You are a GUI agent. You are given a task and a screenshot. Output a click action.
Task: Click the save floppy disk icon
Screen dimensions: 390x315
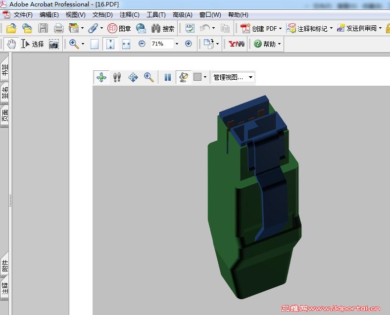pyautogui.click(x=43, y=28)
